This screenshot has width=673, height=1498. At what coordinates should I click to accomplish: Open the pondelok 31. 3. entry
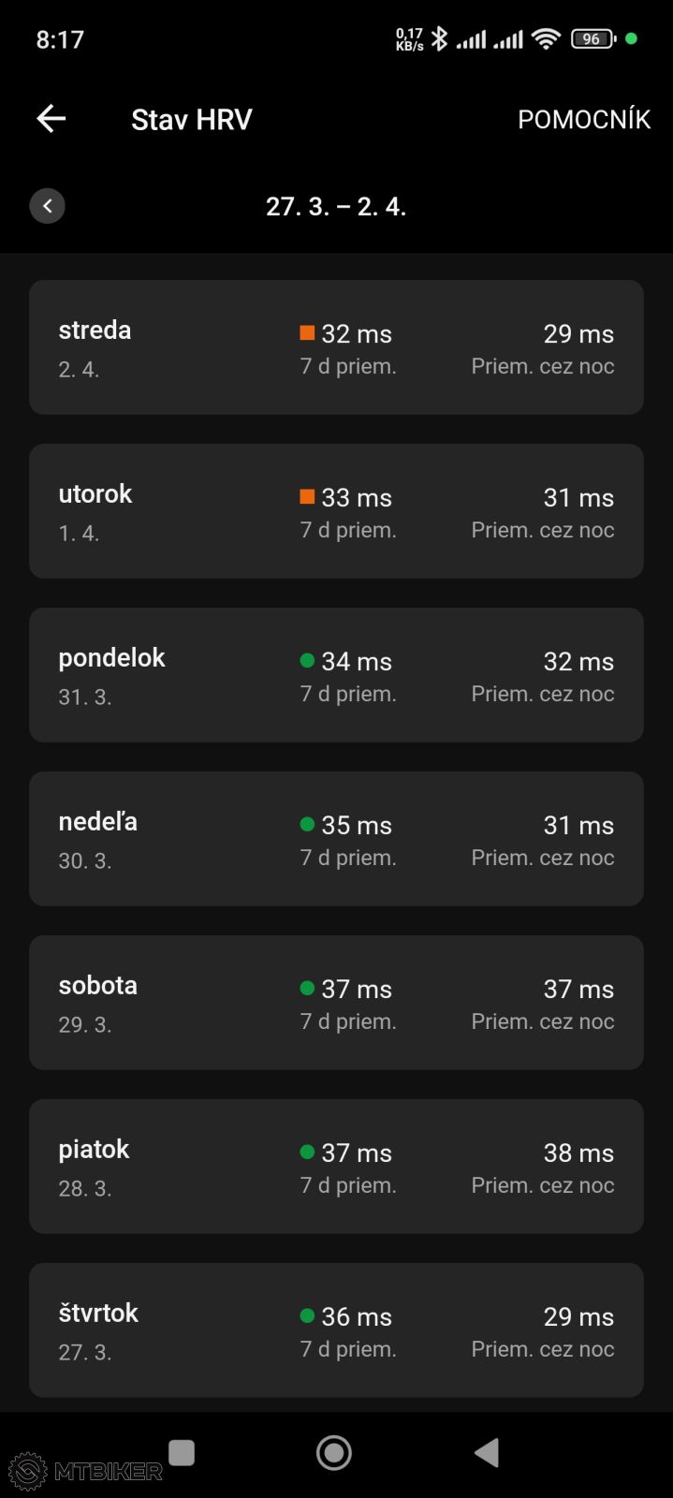coord(336,675)
